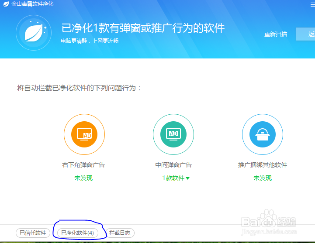
Task: Open the 拦截日志 log
Action: pyautogui.click(x=120, y=233)
